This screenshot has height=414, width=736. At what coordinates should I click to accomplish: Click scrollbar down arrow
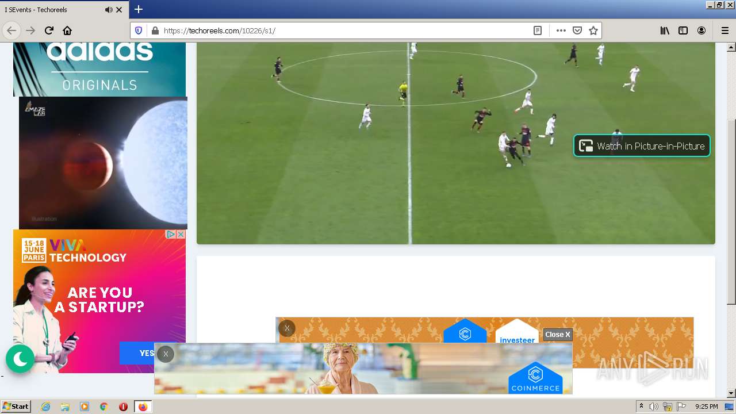click(x=731, y=393)
